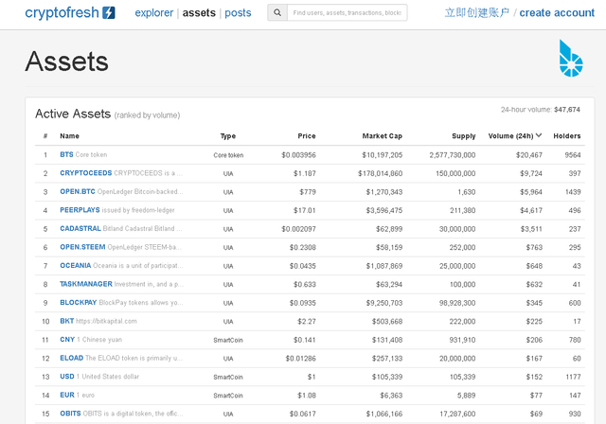Click the BKT description https://bitkapital.com
Screen dimensions: 606x424
106,321
